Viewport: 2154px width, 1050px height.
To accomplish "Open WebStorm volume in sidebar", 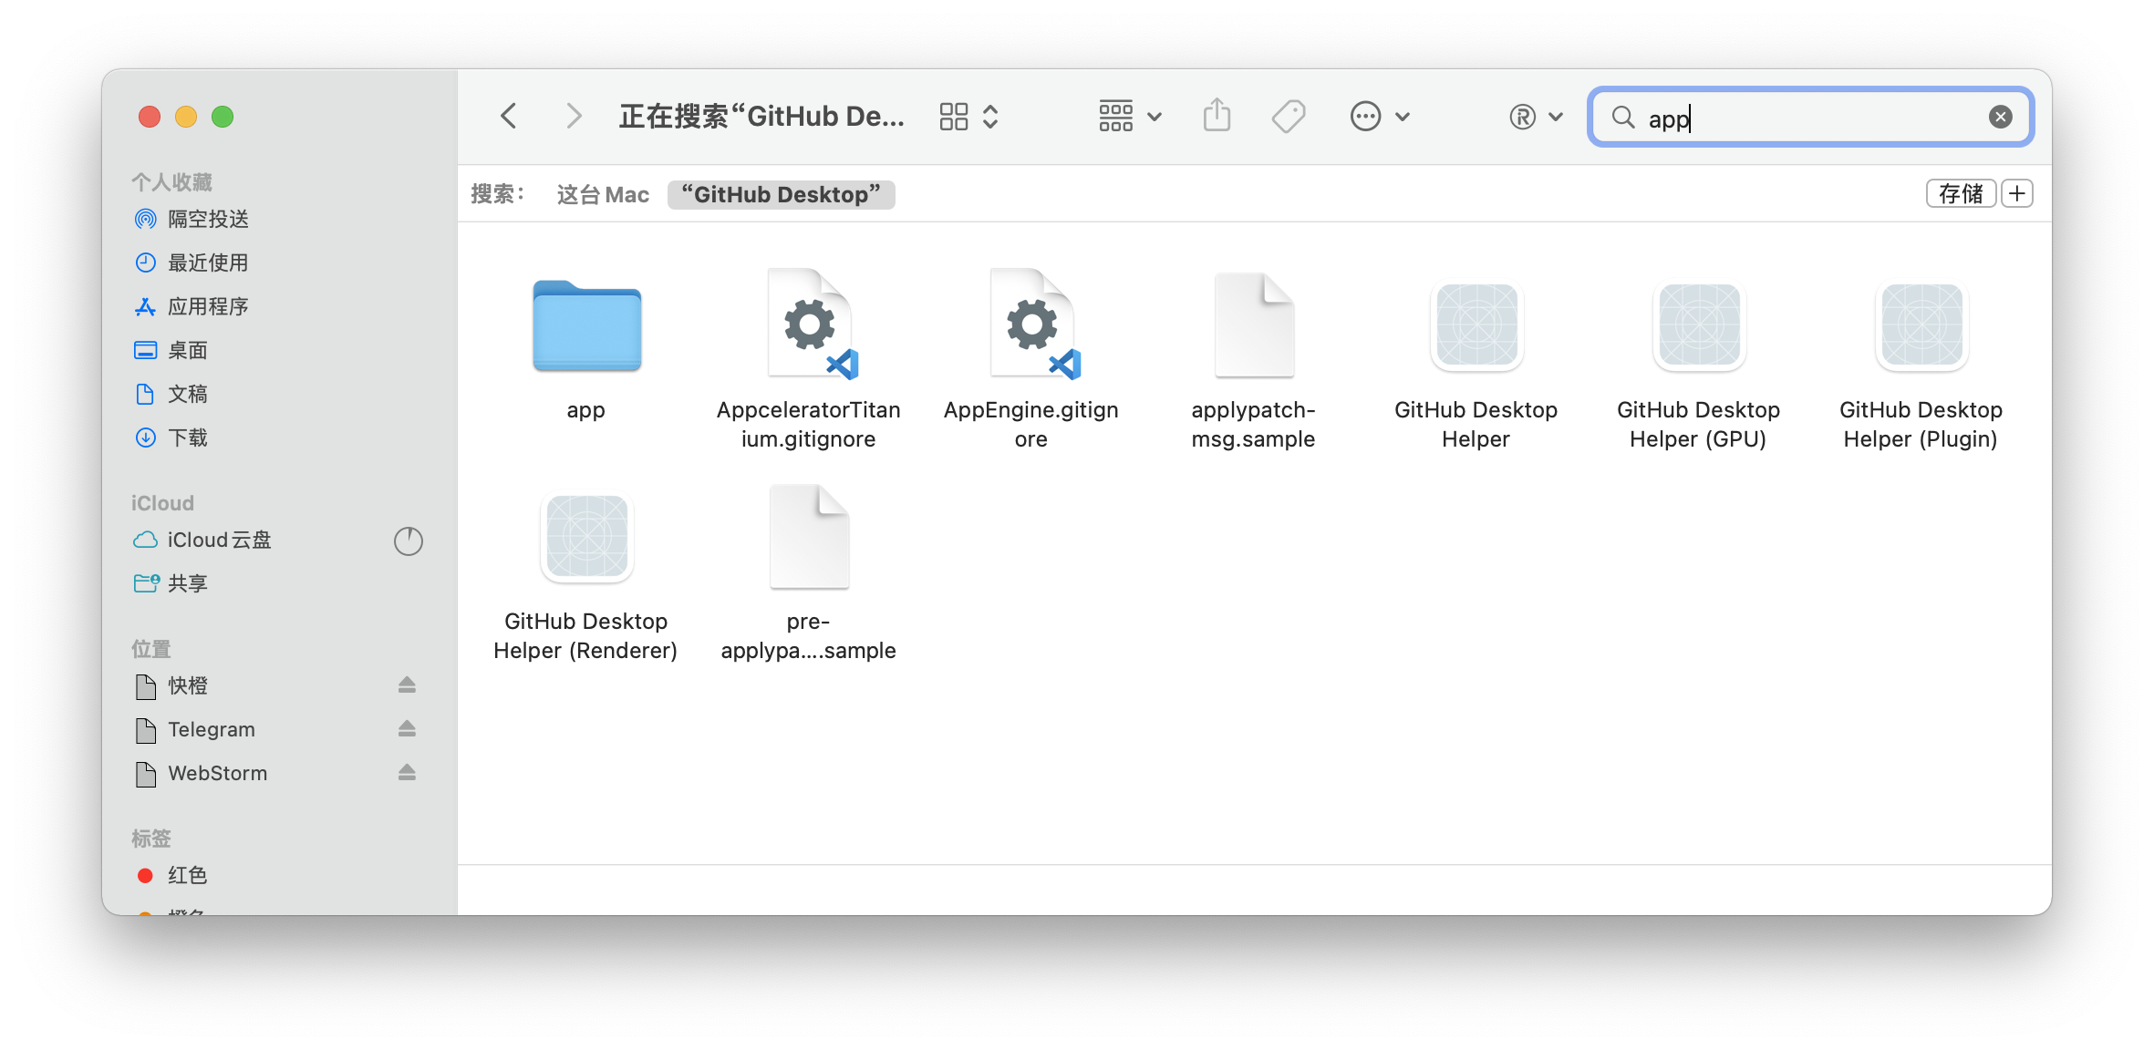I will tap(218, 773).
